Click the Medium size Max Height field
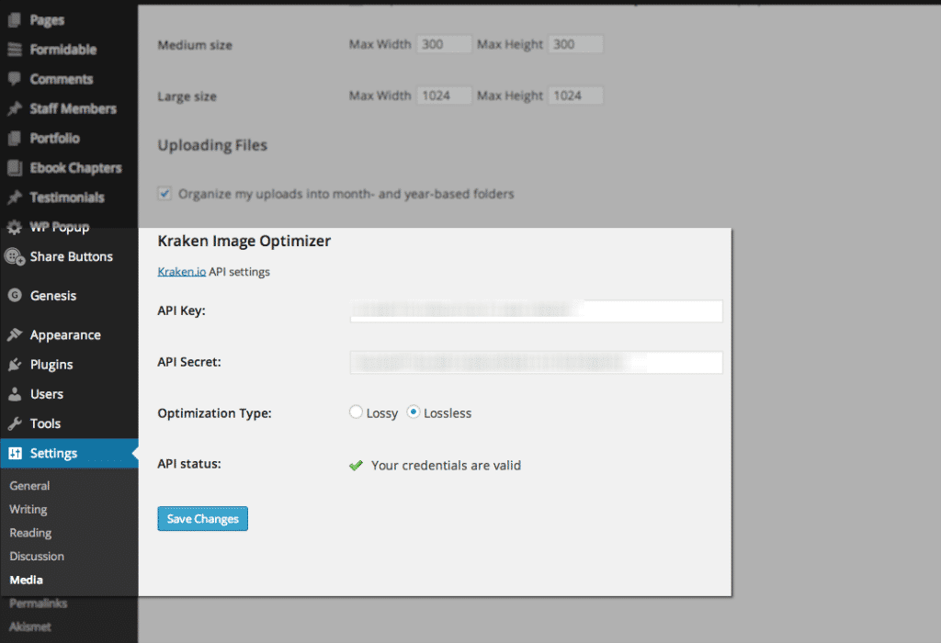The height and width of the screenshot is (643, 941). [575, 44]
